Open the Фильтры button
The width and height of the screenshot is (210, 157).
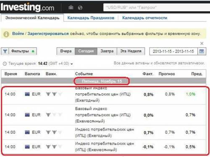coord(23,51)
